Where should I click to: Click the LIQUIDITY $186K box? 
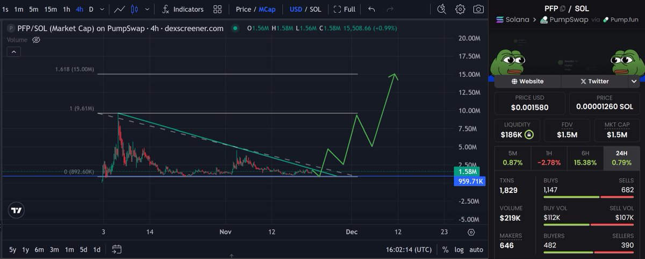coord(517,129)
